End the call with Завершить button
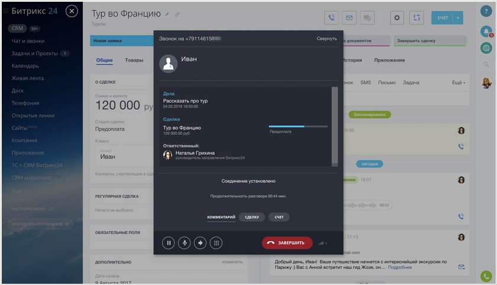The width and height of the screenshot is (497, 285). pyautogui.click(x=287, y=243)
